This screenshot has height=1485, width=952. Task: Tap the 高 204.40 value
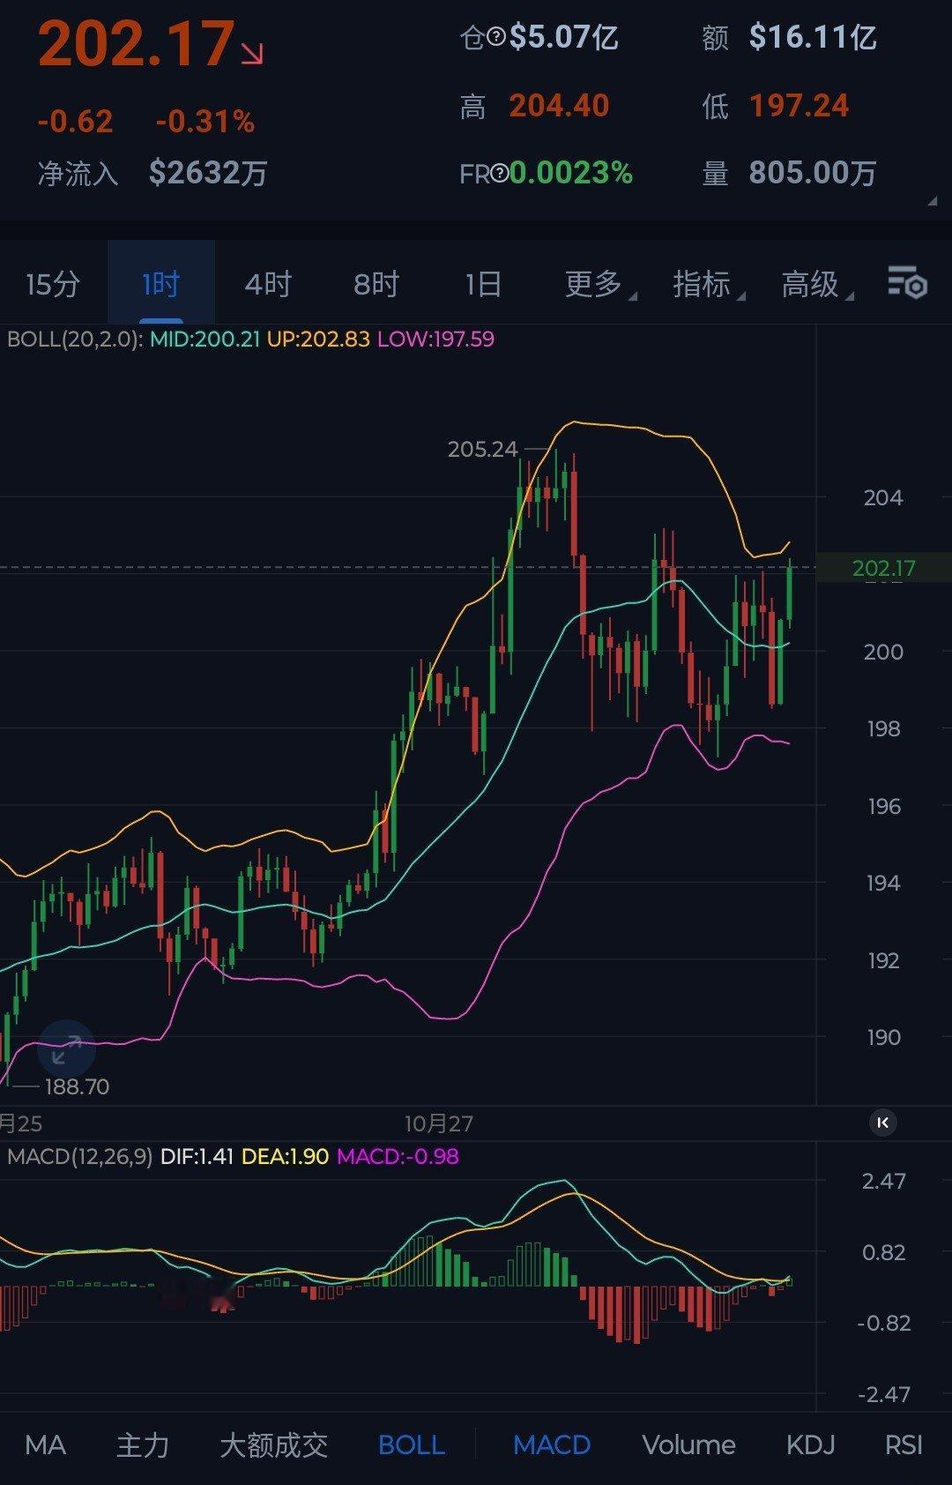click(559, 106)
